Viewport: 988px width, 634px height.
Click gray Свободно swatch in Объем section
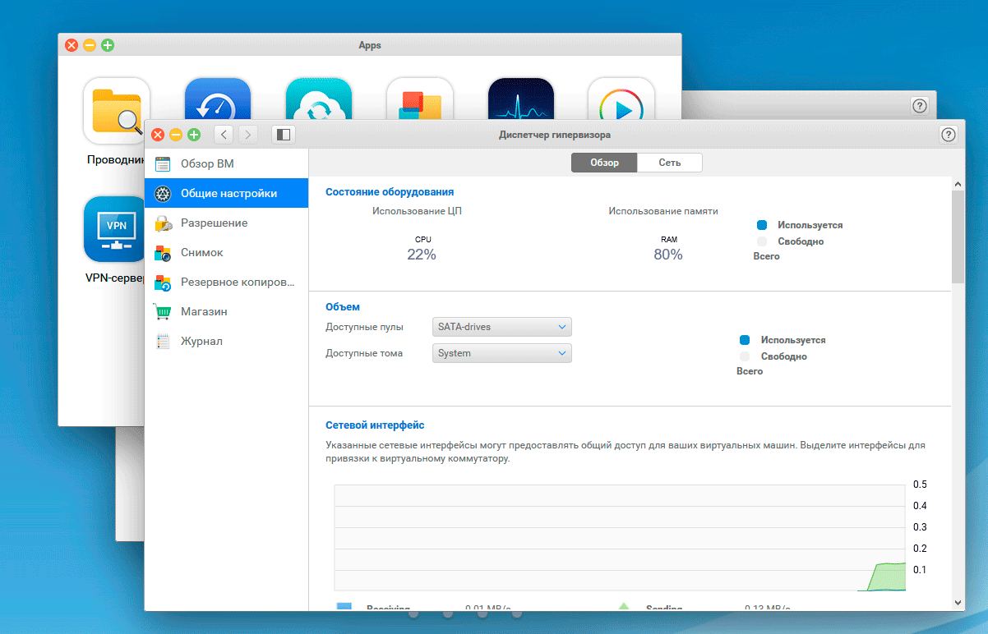pyautogui.click(x=745, y=356)
